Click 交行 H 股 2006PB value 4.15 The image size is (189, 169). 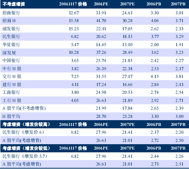(155, 76)
